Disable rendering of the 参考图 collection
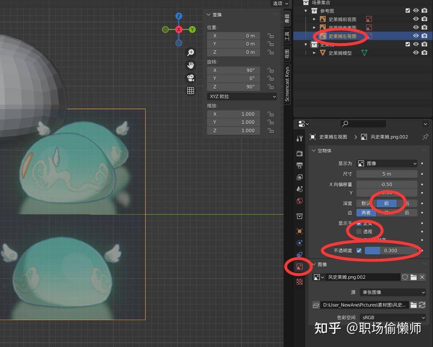Screen dimensions: 433x347 point(425,11)
